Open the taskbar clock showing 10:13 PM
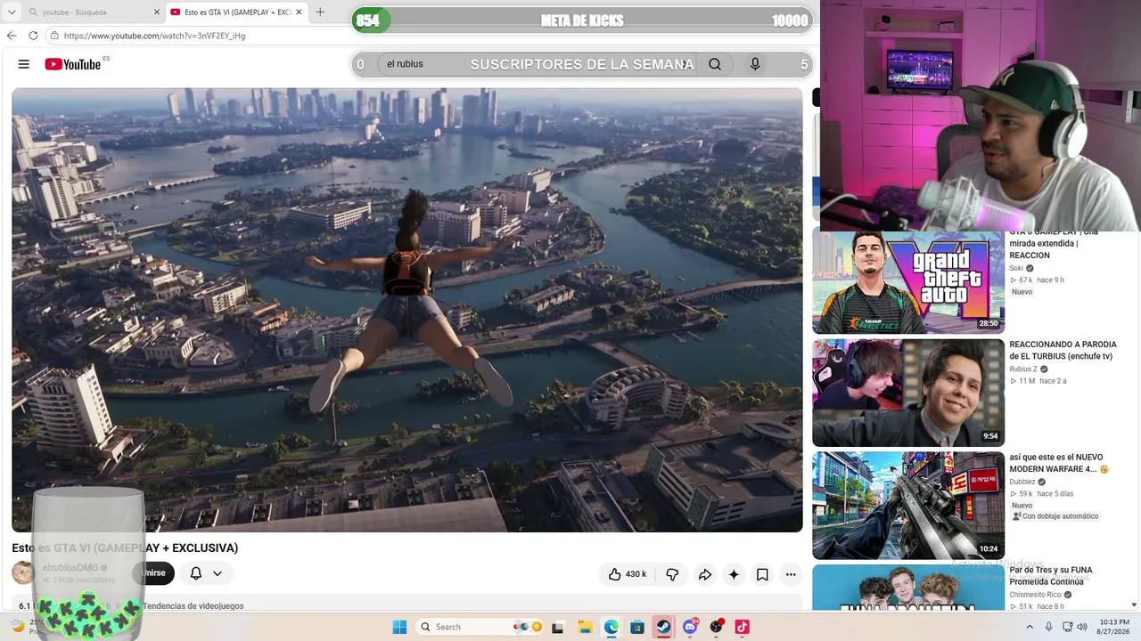Screen dimensions: 1141x641 coord(1112,627)
